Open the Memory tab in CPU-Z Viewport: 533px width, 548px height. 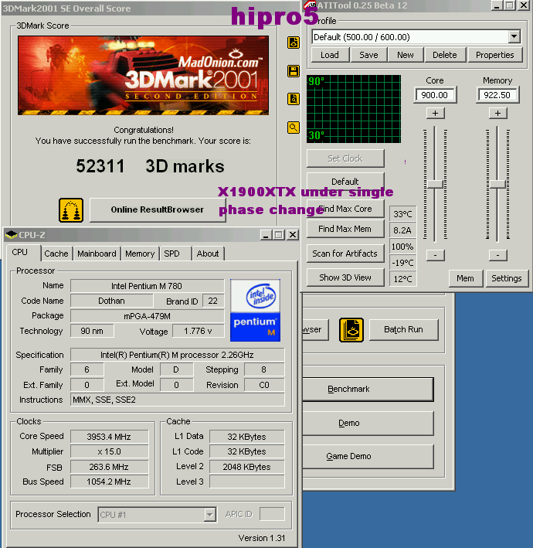[x=140, y=254]
